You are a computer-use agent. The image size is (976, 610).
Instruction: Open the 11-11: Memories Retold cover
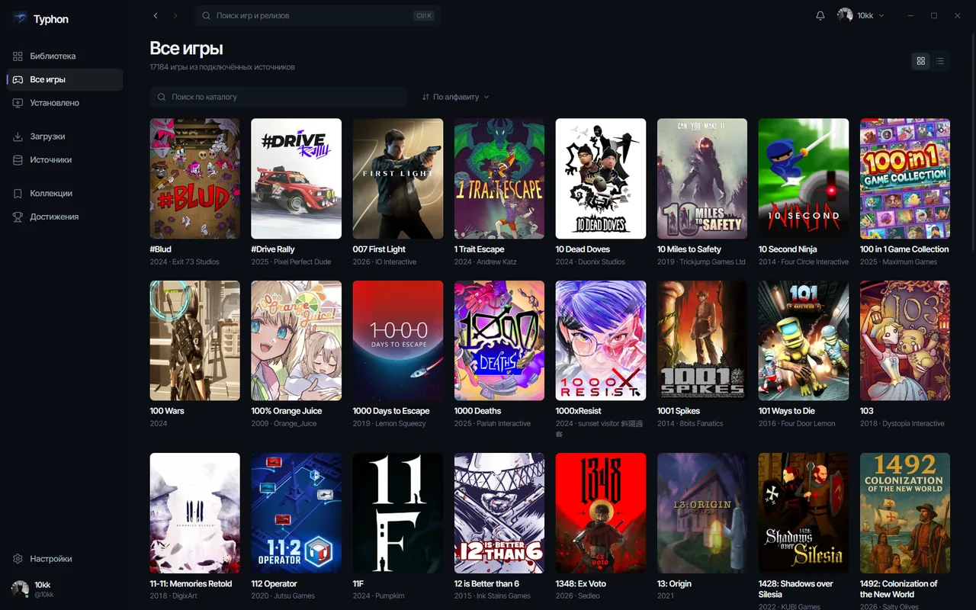(195, 513)
